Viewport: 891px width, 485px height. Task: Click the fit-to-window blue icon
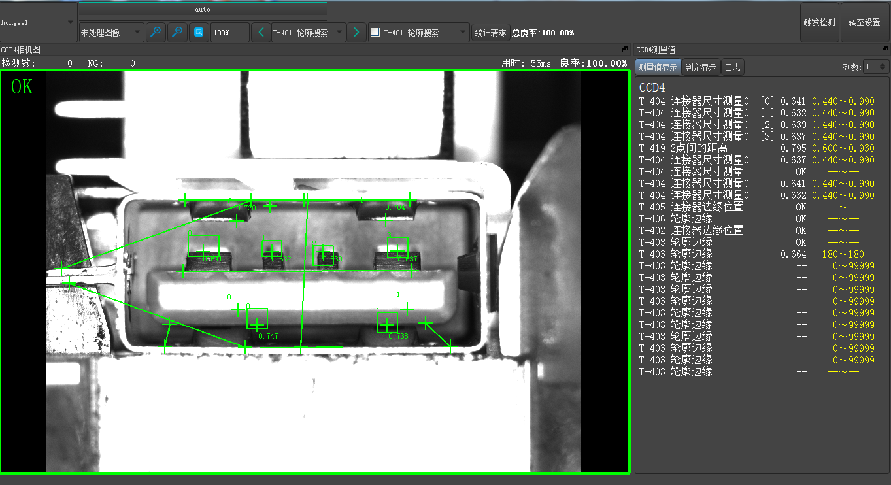(x=199, y=33)
